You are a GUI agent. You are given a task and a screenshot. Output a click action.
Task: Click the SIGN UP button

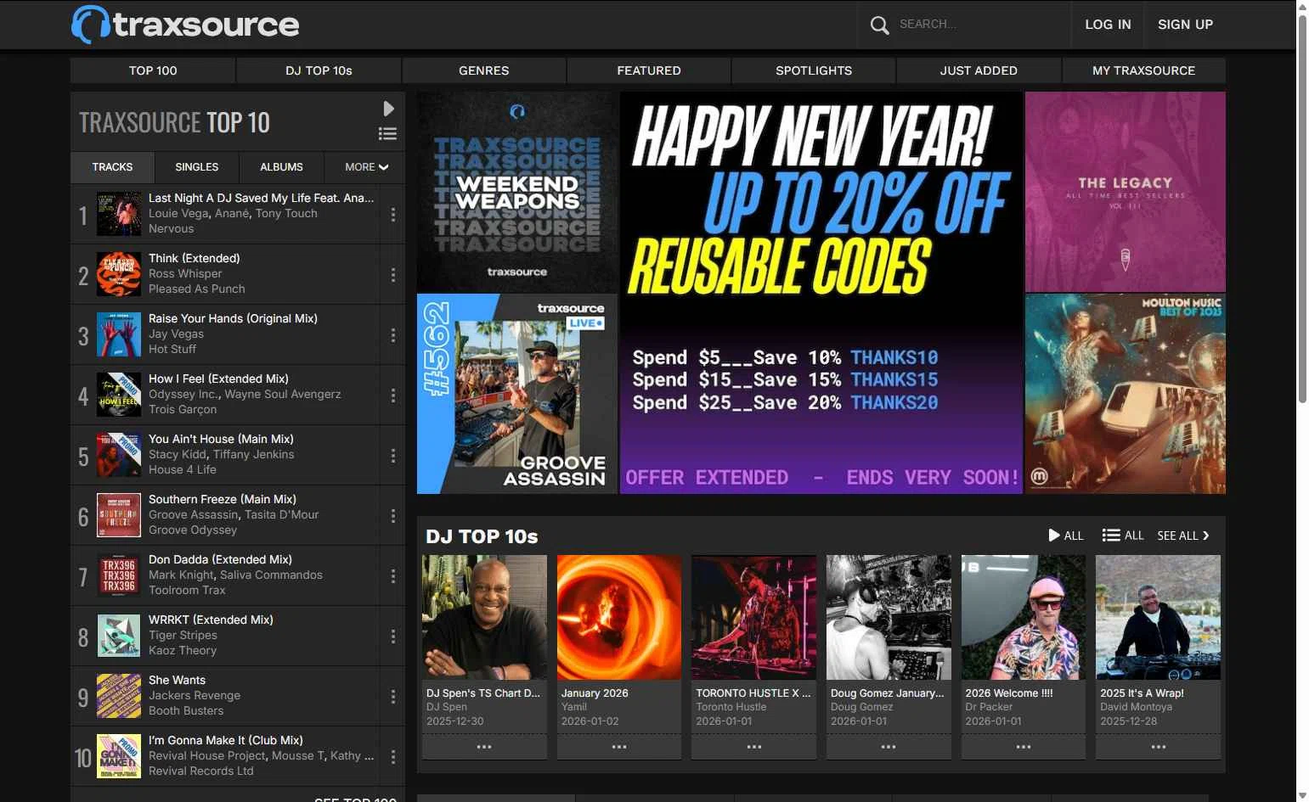click(x=1185, y=25)
